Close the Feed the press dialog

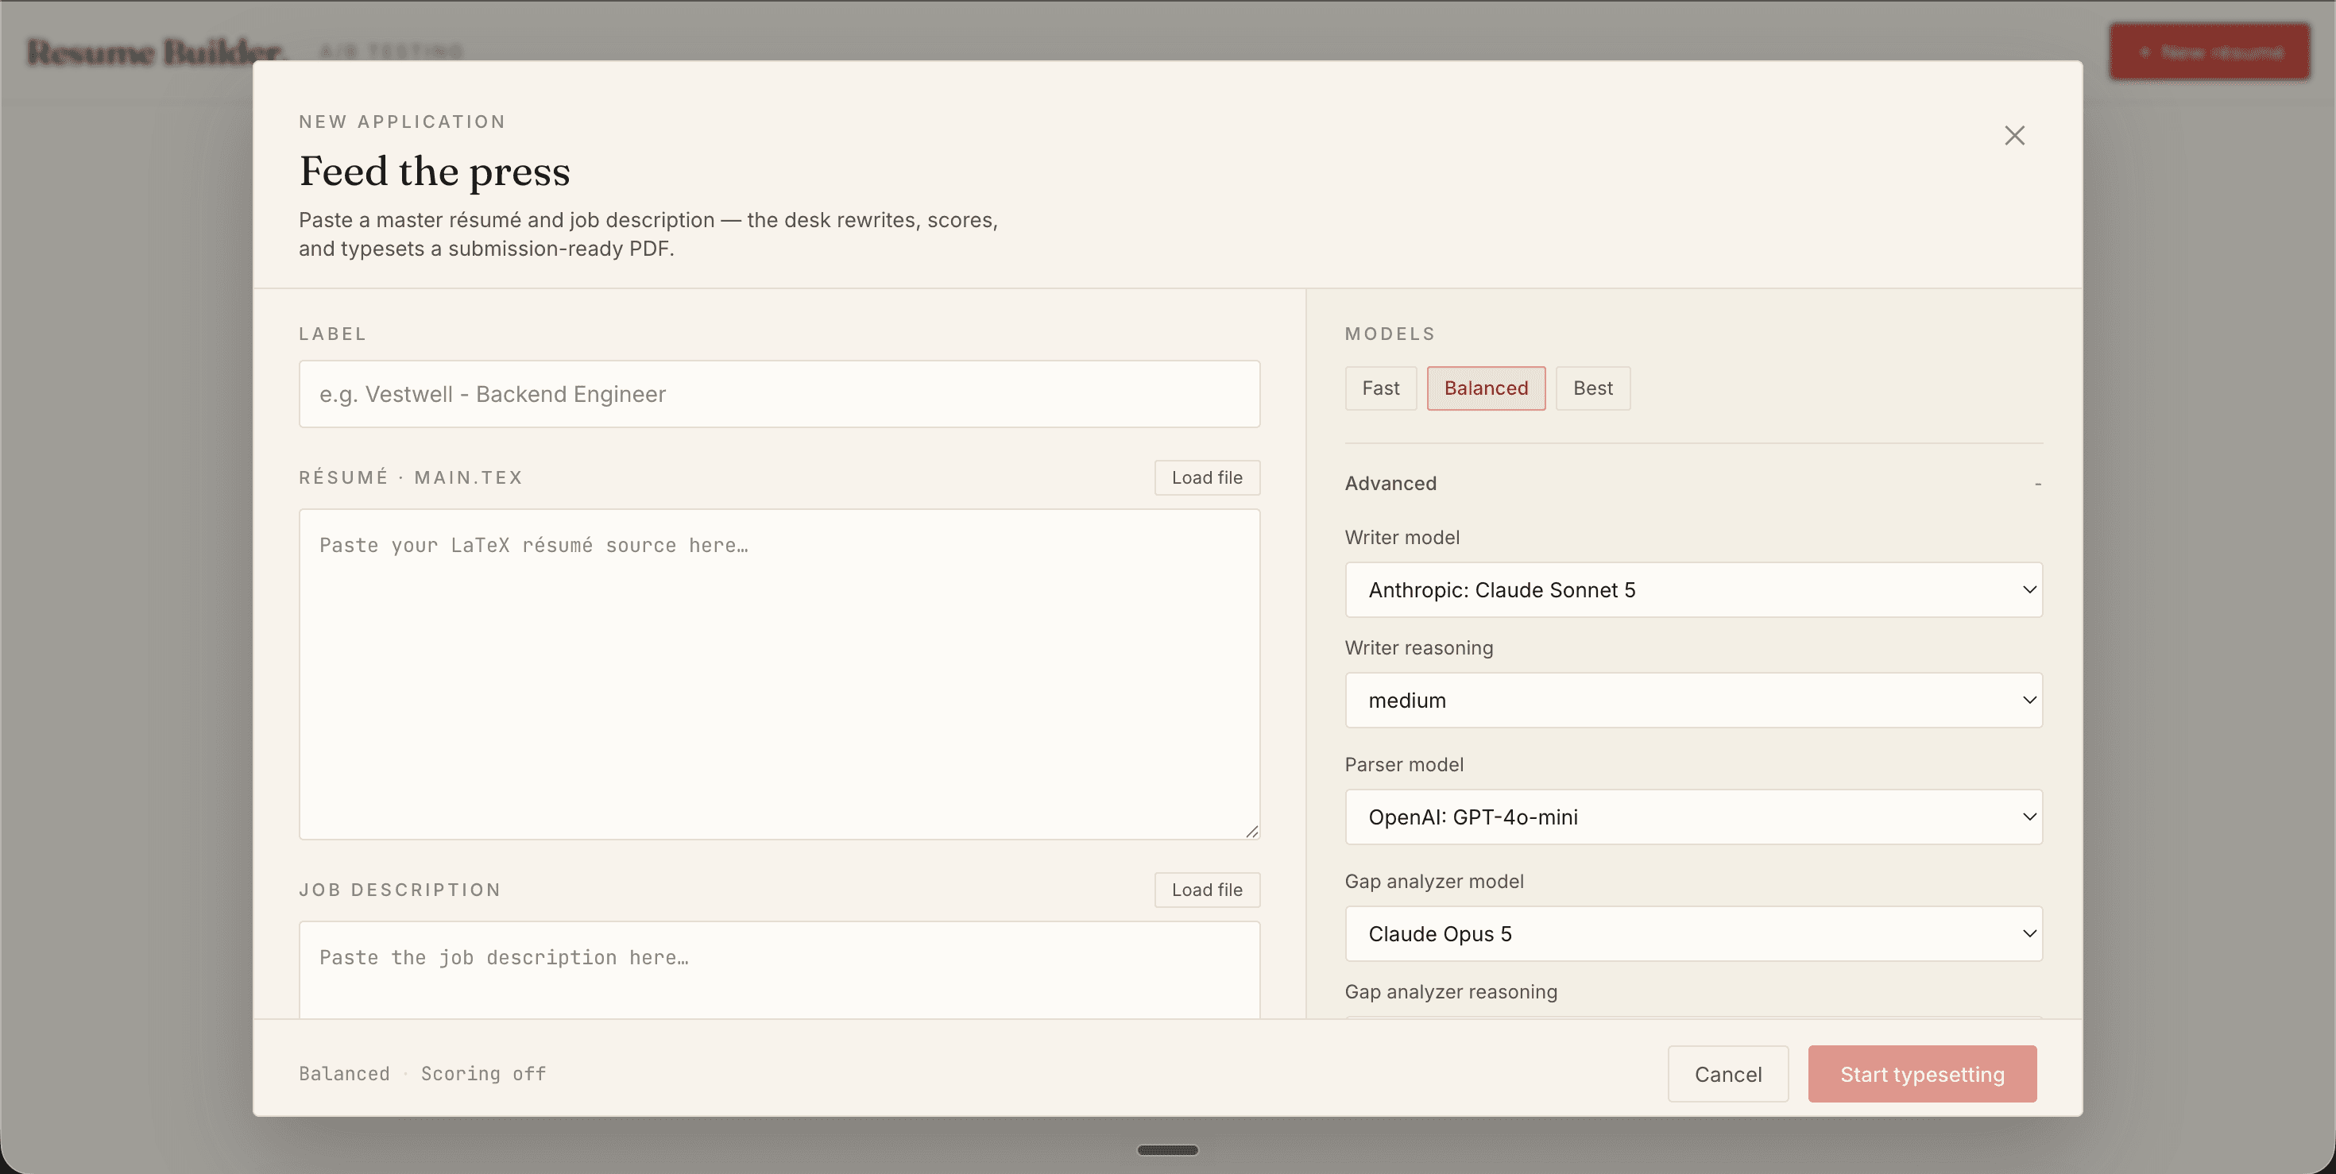[2014, 136]
